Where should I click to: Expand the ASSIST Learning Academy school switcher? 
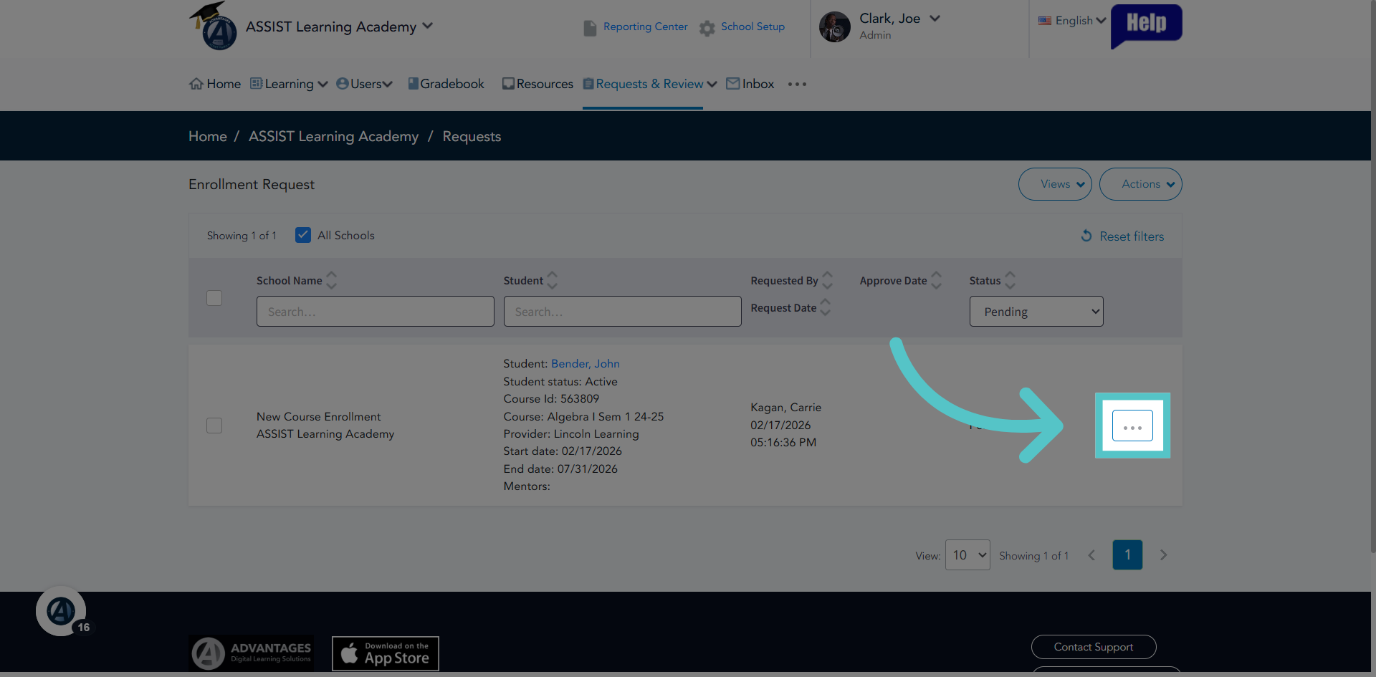(428, 26)
